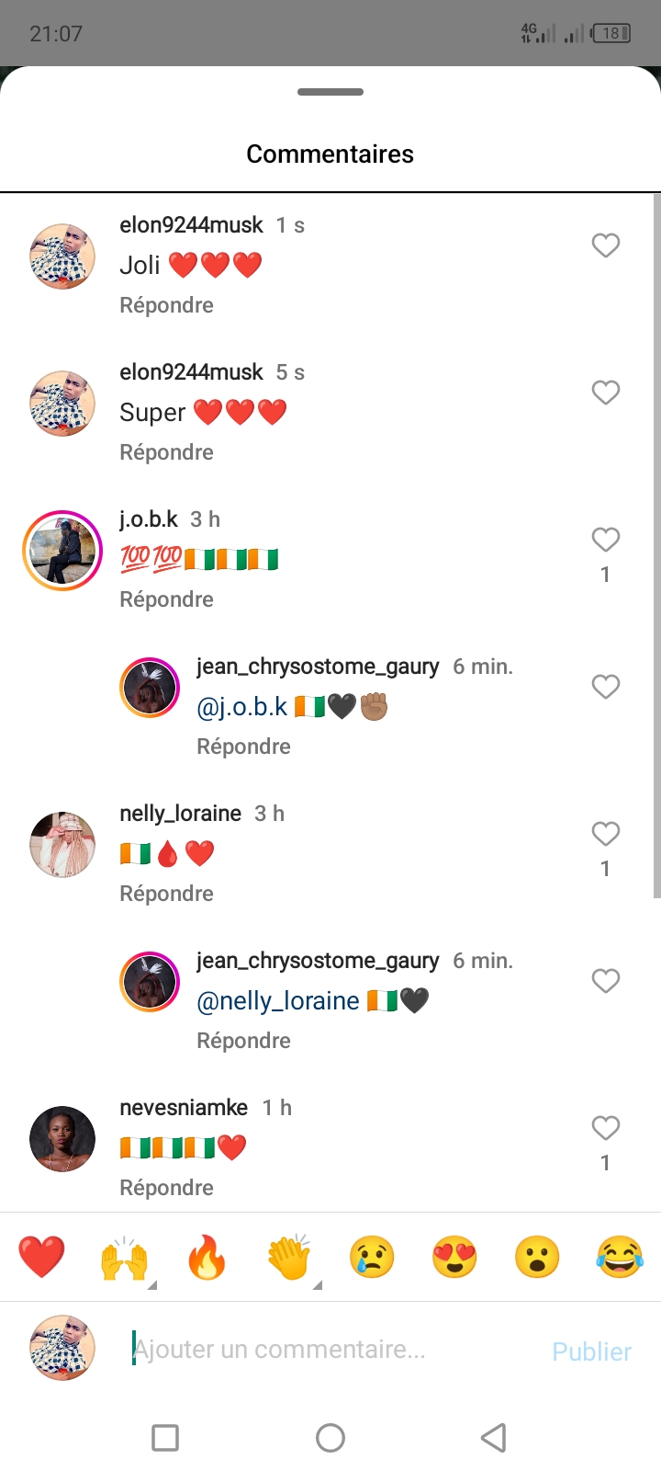Screen dimensions: 661x1482
Task: Add the fire emoji reaction
Action: (x=207, y=1257)
